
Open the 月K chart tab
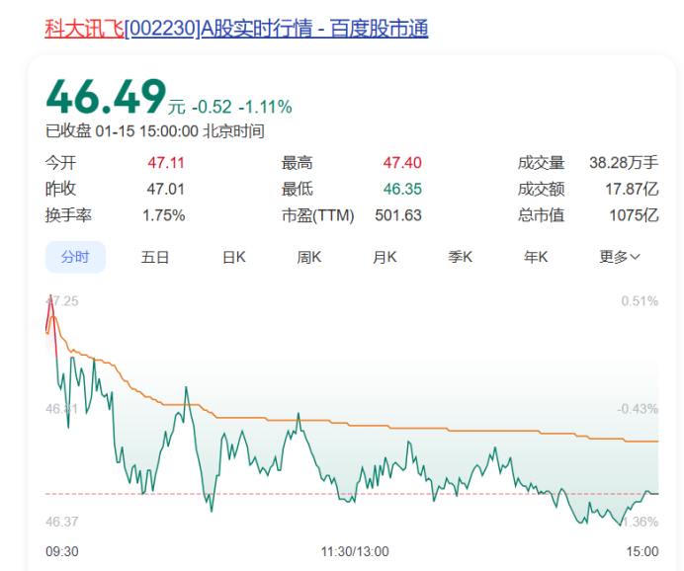pyautogui.click(x=385, y=257)
